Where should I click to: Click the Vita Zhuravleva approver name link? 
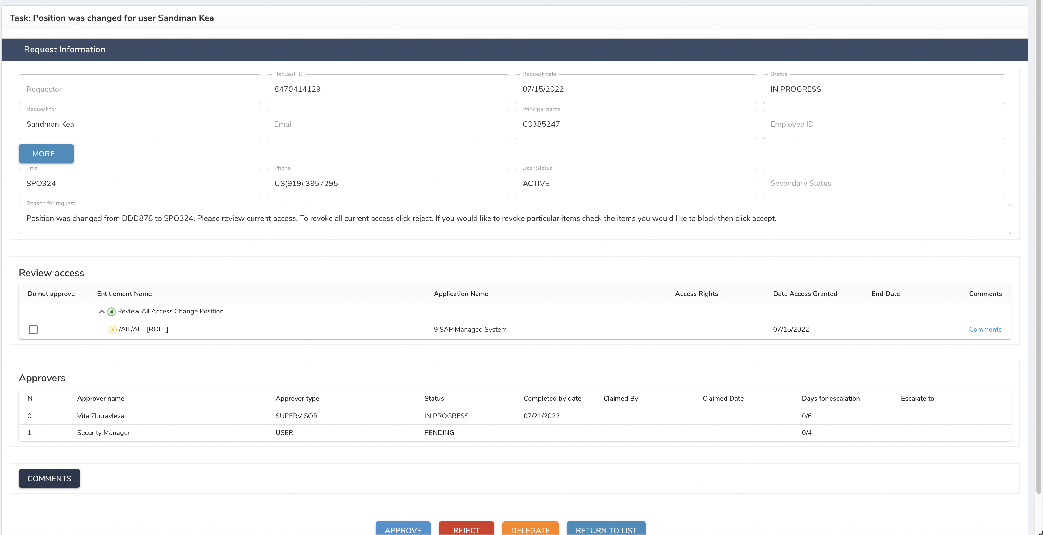coord(100,415)
